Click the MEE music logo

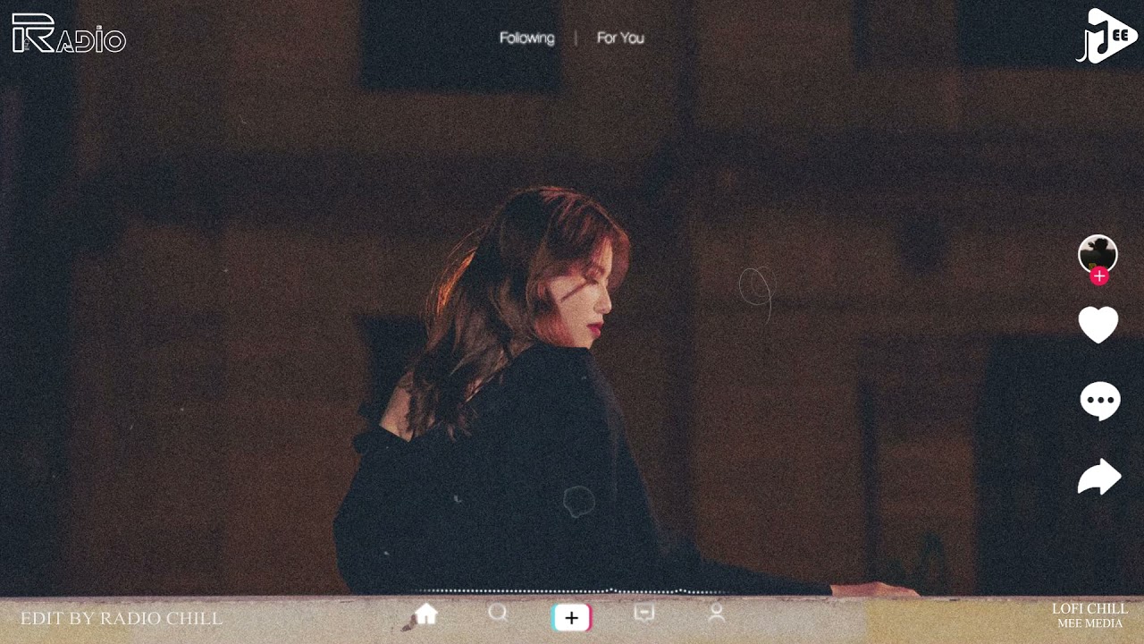pyautogui.click(x=1106, y=36)
